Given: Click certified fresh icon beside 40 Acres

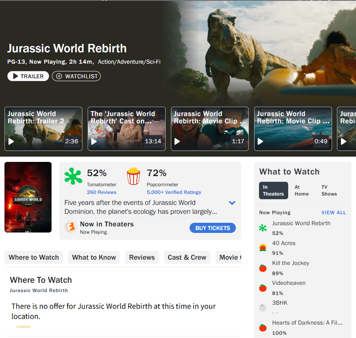Looking at the screenshot, I should [x=263, y=248].
